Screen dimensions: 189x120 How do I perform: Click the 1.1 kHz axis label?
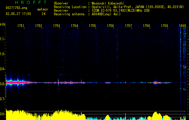2,39
